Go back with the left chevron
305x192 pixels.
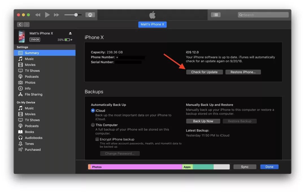click(20, 25)
